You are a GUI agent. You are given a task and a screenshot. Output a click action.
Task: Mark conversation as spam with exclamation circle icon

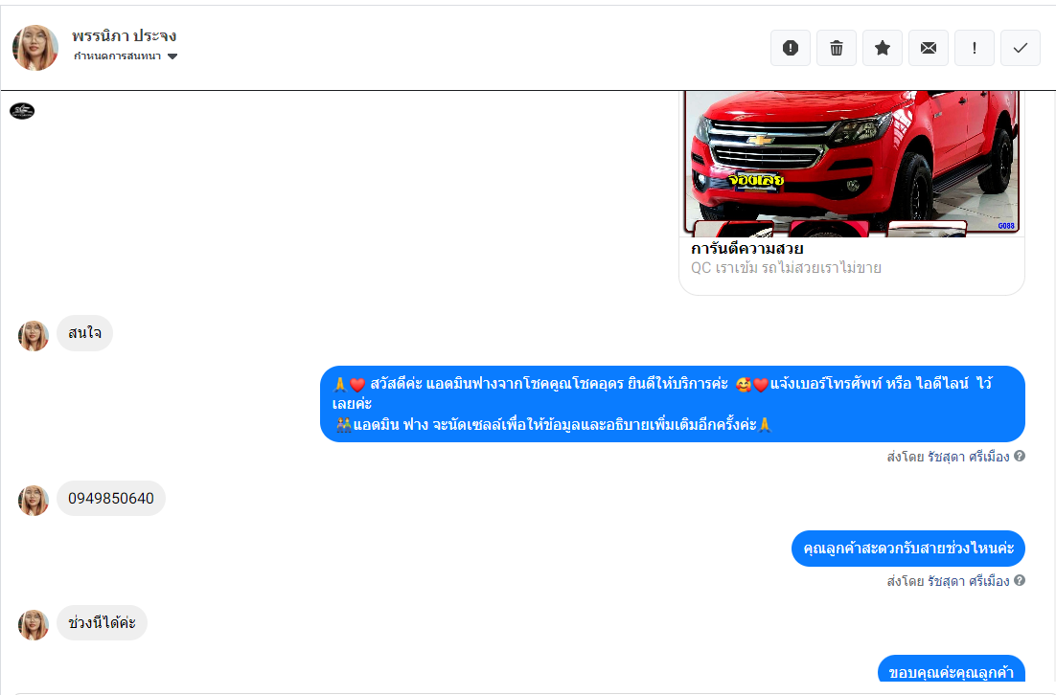791,48
